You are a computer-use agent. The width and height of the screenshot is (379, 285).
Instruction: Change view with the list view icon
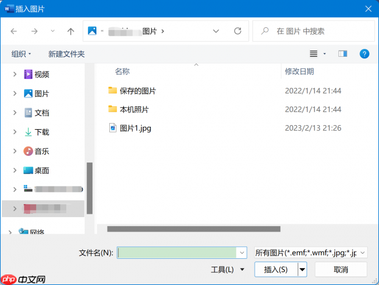pos(313,53)
